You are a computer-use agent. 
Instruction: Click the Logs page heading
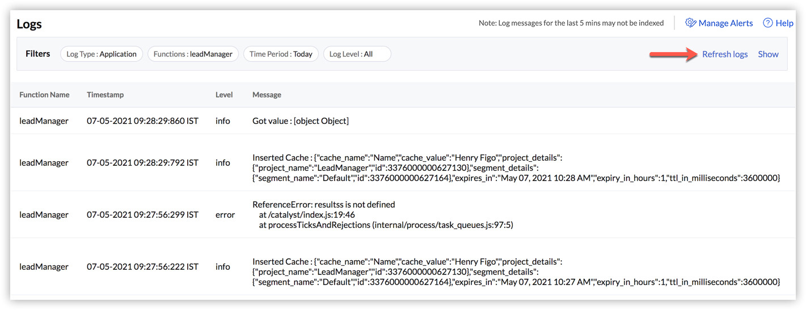pos(29,24)
